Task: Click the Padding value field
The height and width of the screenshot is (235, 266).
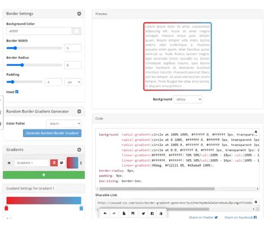Action: tap(53, 82)
